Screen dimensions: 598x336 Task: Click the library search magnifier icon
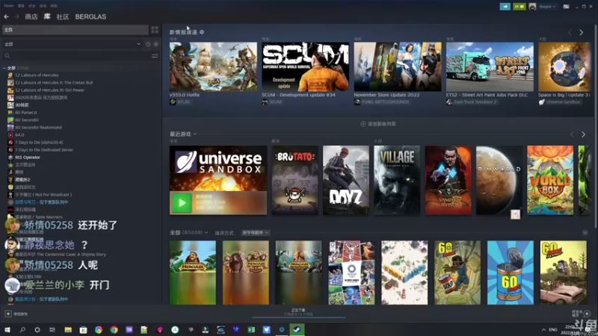point(7,56)
